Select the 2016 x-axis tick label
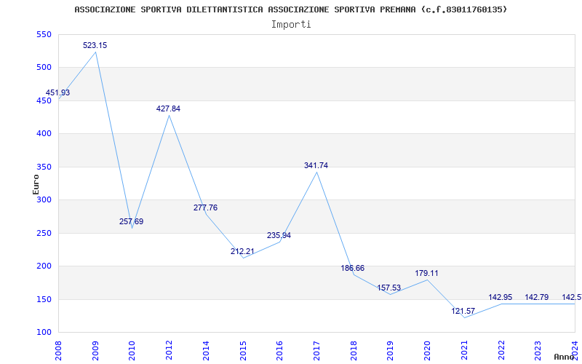 pos(280,351)
